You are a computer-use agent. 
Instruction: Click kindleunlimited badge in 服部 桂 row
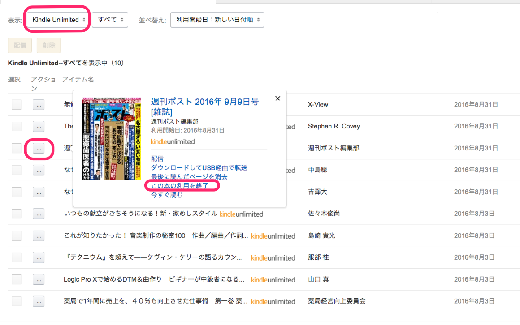tap(273, 258)
